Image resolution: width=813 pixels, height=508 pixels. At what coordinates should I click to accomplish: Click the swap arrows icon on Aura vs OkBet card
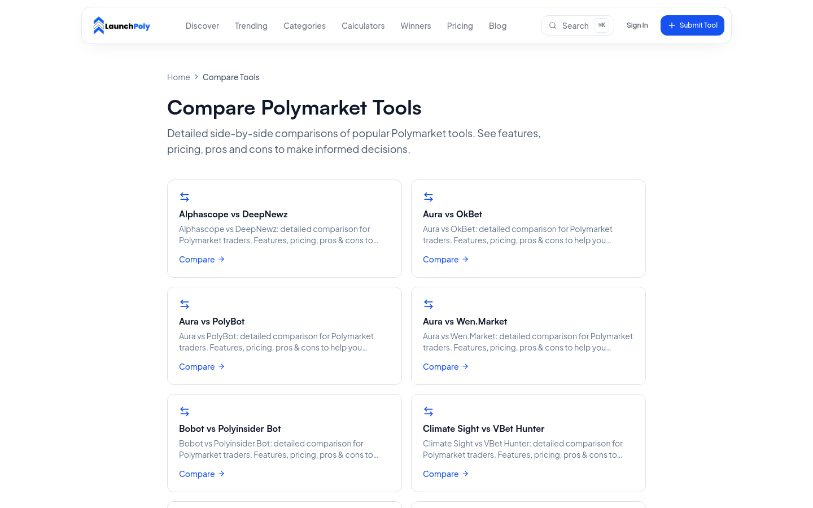[429, 197]
